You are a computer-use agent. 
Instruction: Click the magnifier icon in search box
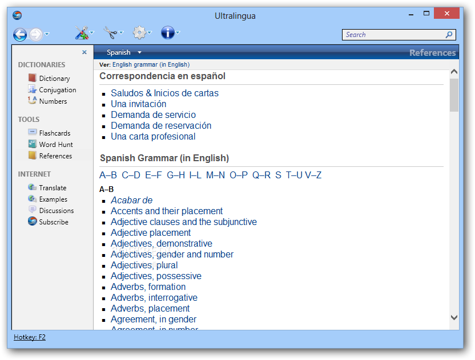pos(449,35)
